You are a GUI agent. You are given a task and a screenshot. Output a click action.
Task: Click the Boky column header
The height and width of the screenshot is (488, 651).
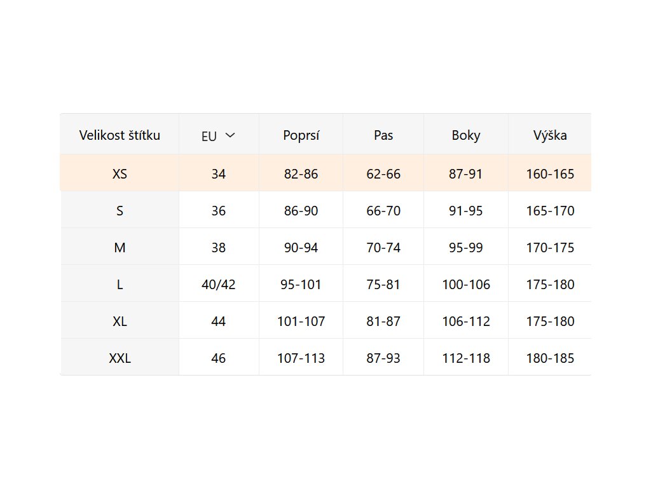click(x=466, y=135)
